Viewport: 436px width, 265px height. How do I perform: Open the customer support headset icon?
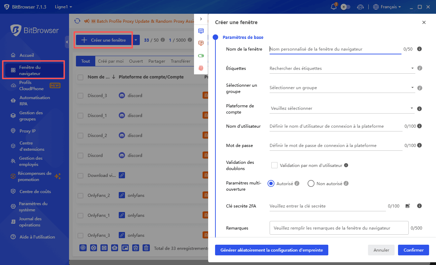[360, 7]
